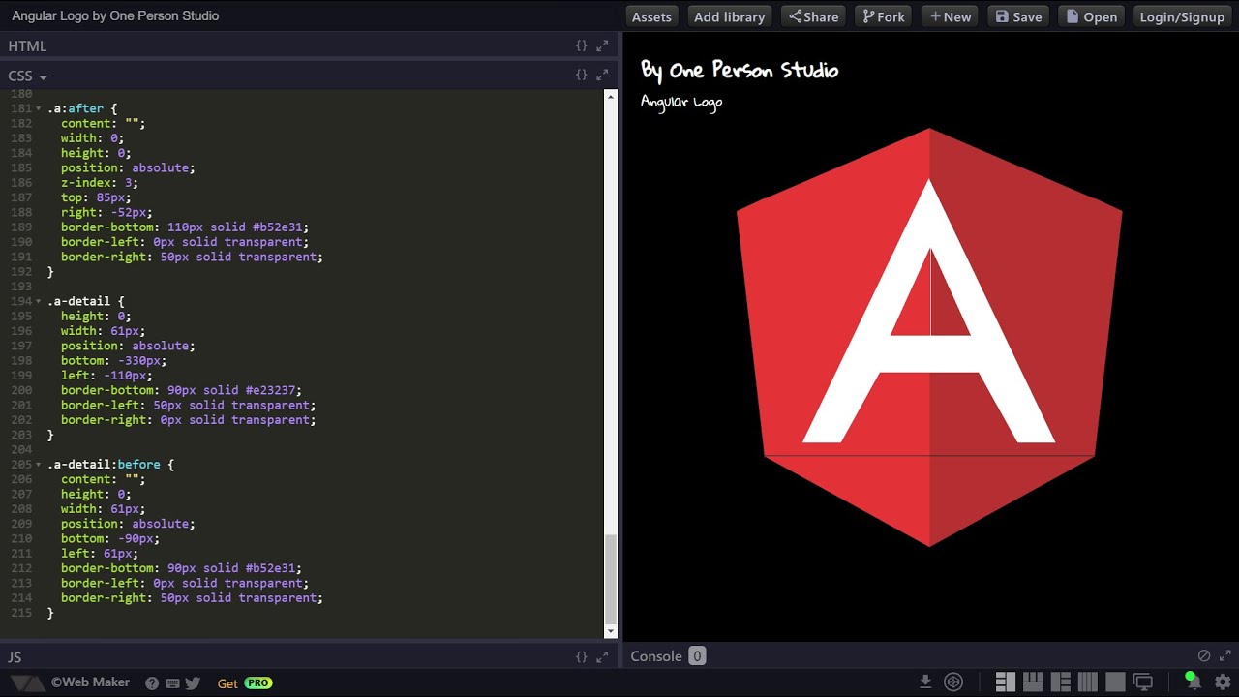
Task: Maximize the CSS editor pane
Action: tap(602, 75)
